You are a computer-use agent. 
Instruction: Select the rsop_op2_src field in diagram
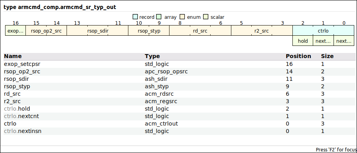(46, 31)
